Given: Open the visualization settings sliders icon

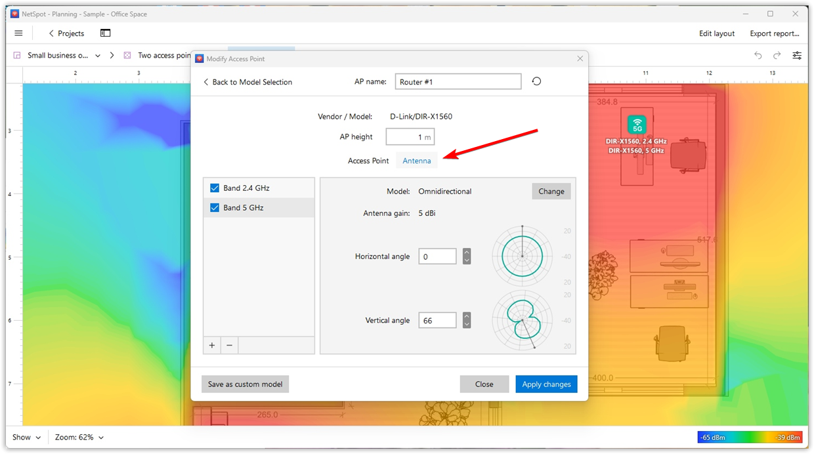Looking at the screenshot, I should [797, 55].
